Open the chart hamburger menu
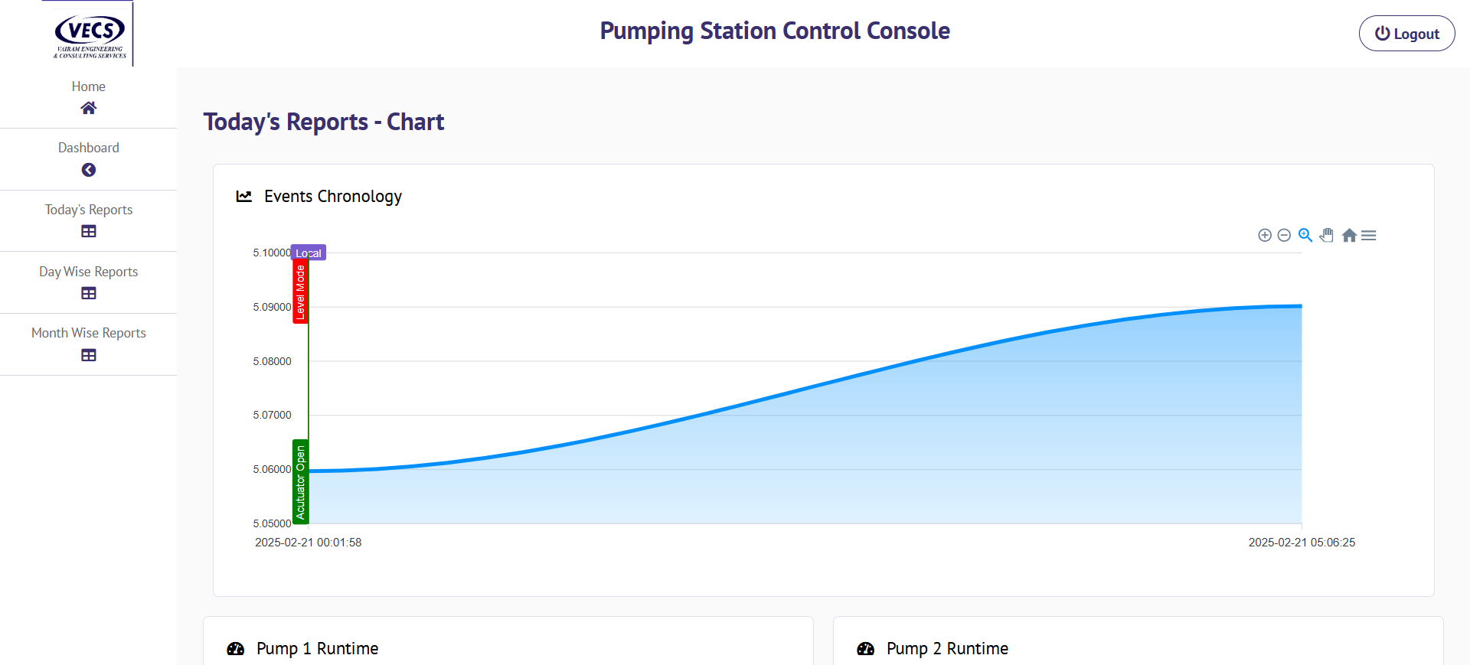 [x=1369, y=236]
